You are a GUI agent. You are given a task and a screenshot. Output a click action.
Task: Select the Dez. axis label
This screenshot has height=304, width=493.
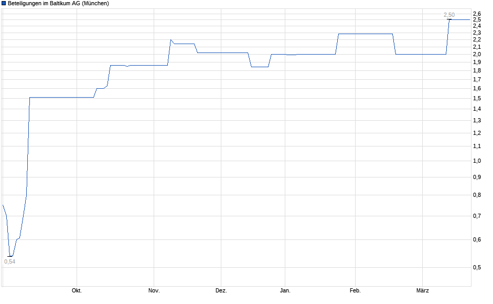point(221,289)
